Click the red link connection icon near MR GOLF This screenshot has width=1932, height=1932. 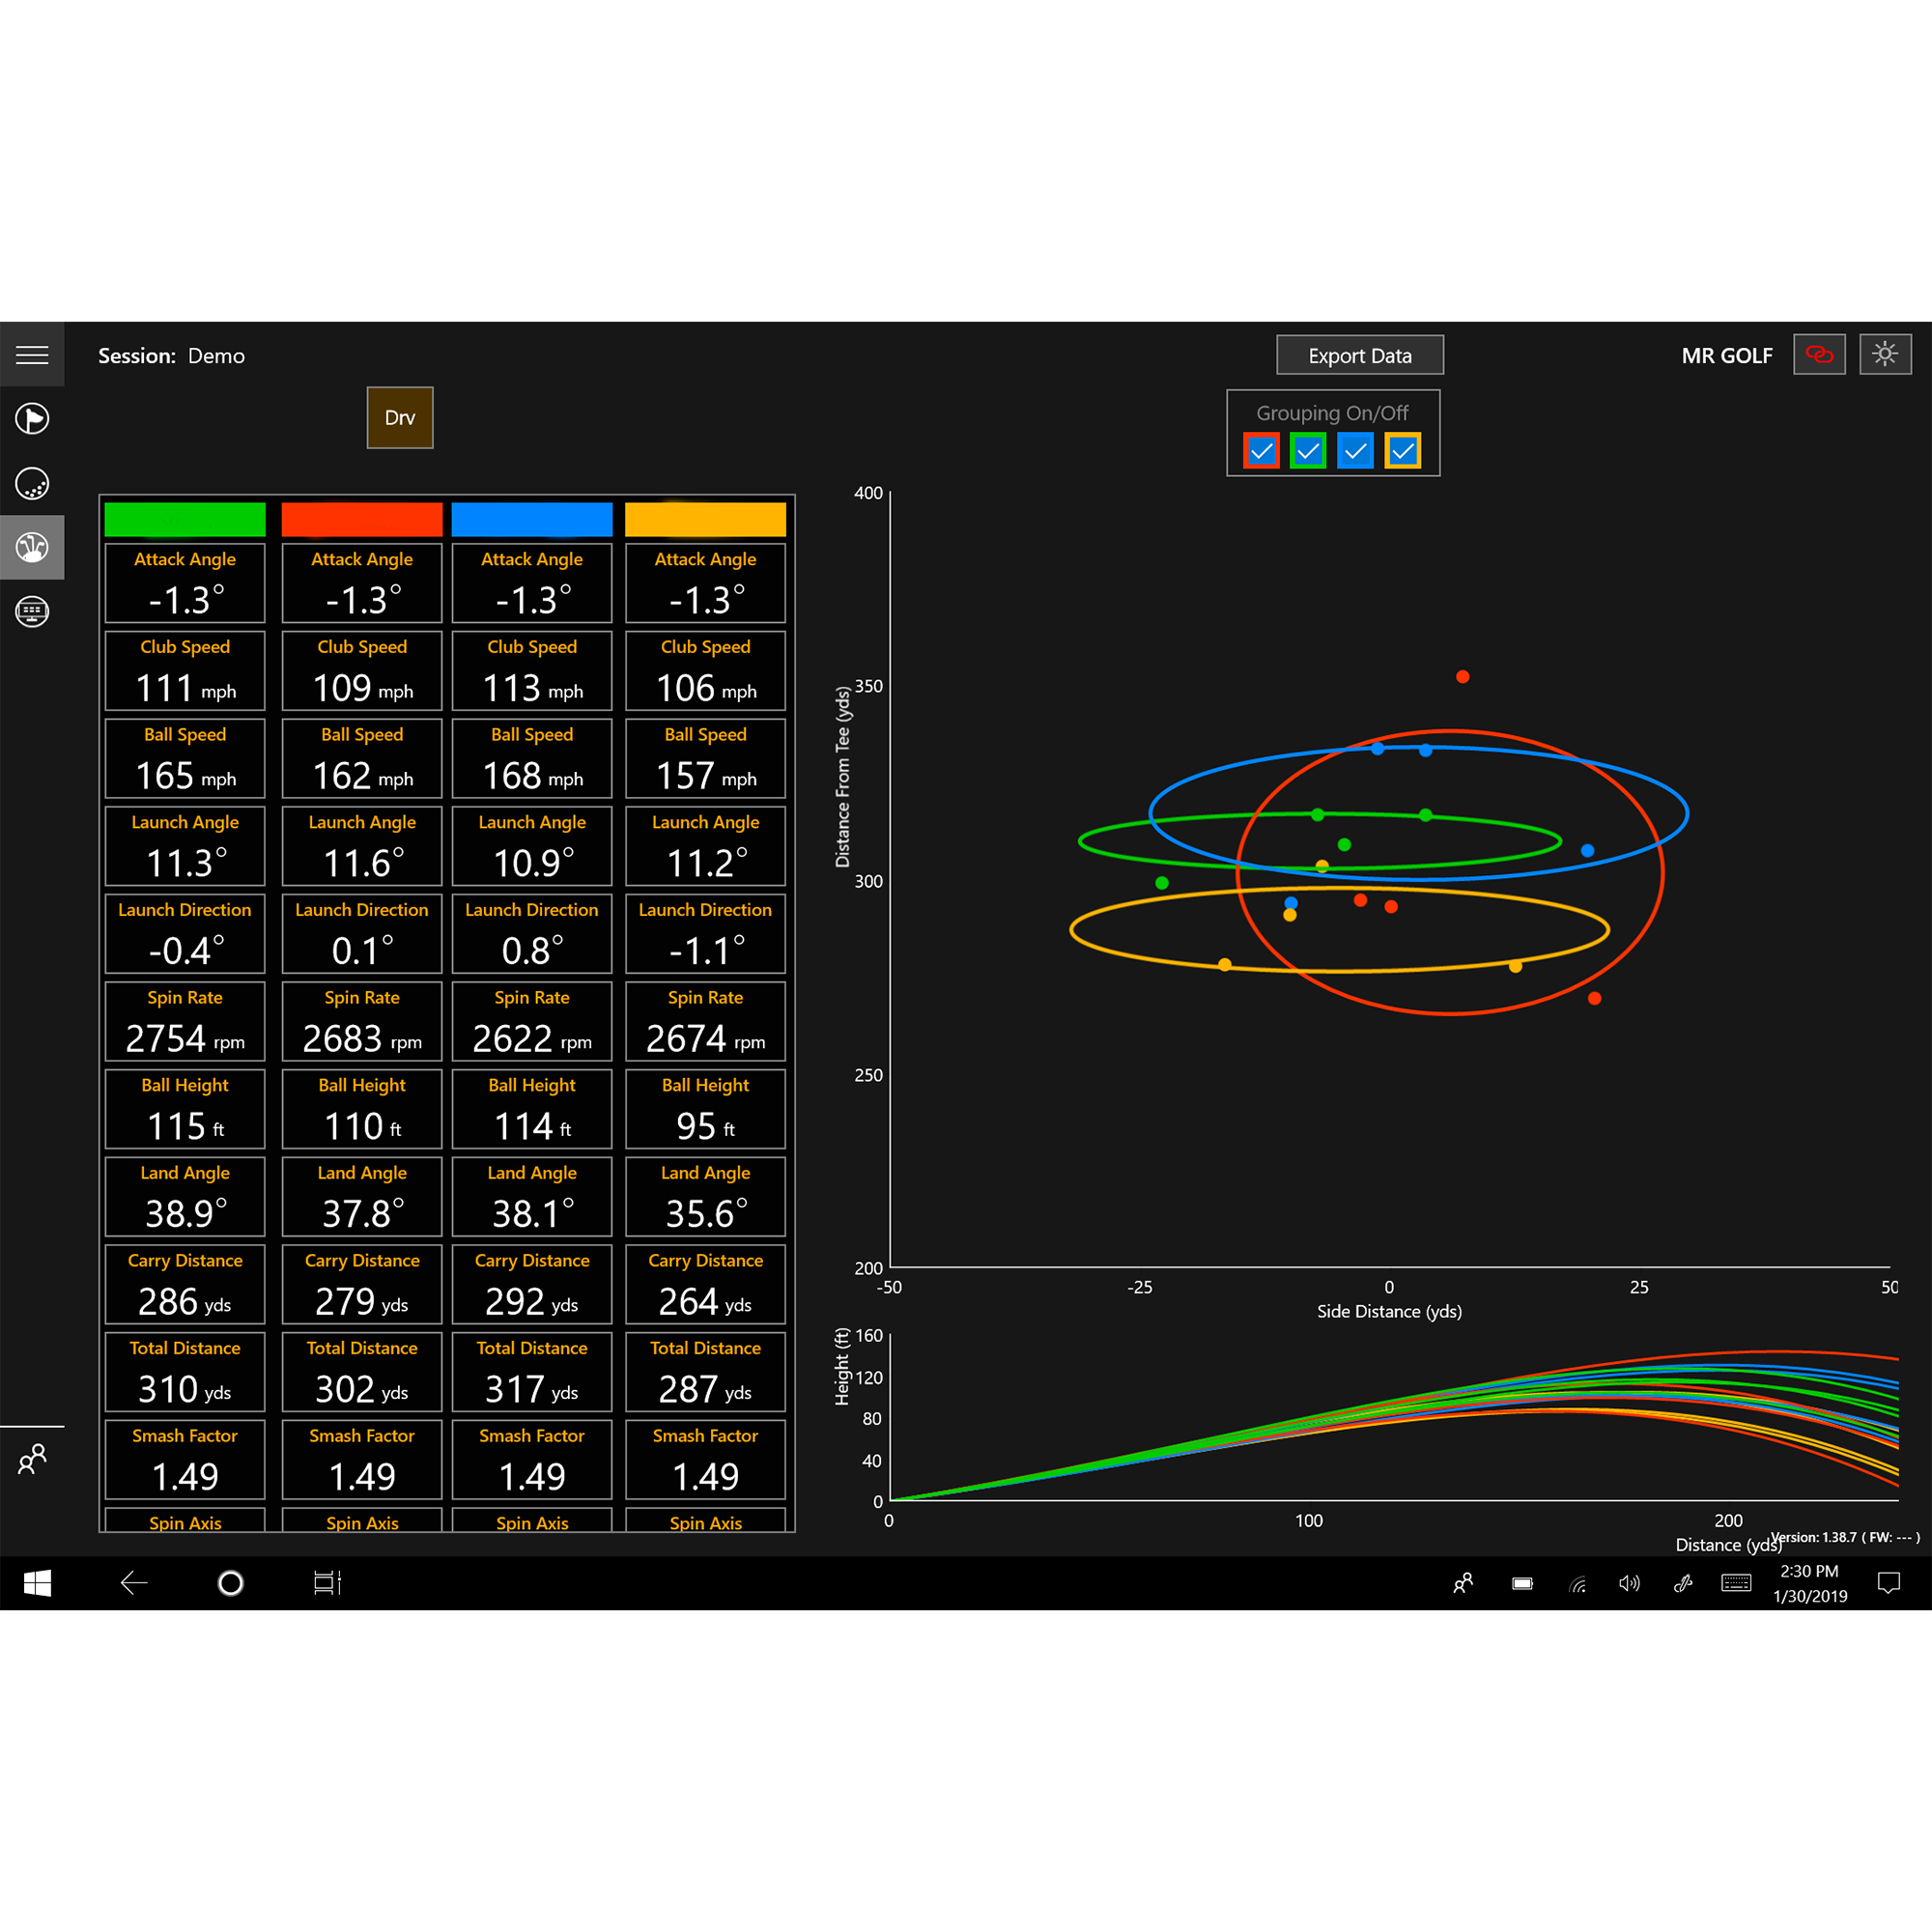click(1819, 354)
